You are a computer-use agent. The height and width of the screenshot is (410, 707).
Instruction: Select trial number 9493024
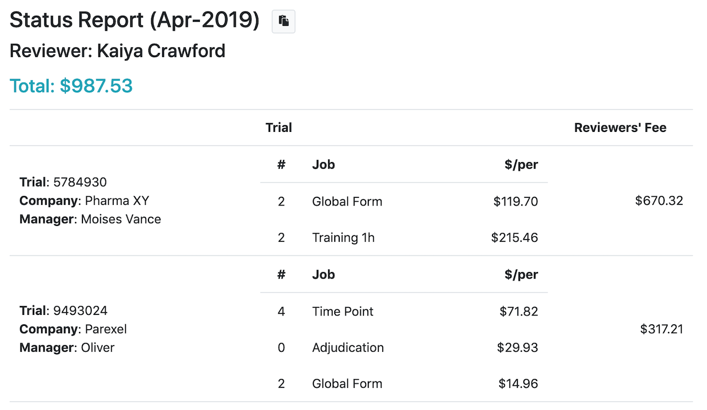click(x=80, y=311)
